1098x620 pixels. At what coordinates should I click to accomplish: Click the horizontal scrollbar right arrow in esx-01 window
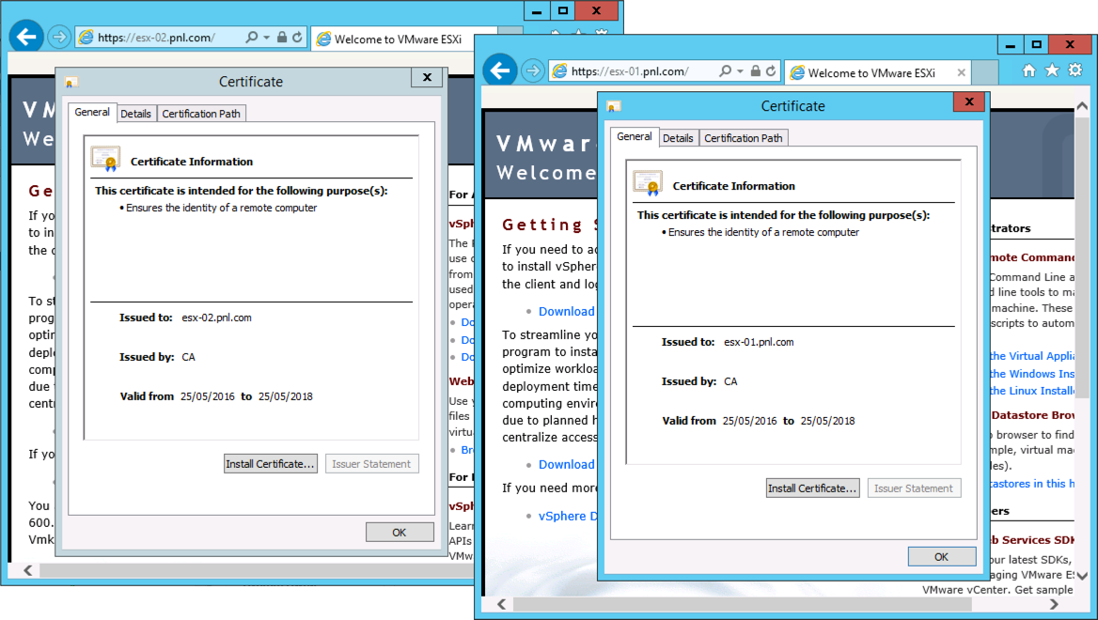point(1054,604)
